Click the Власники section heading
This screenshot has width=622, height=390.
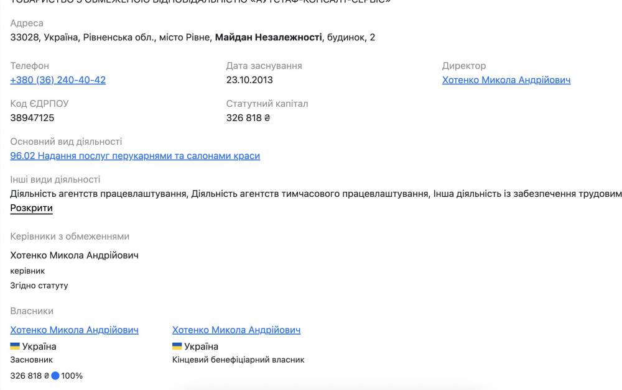click(32, 311)
